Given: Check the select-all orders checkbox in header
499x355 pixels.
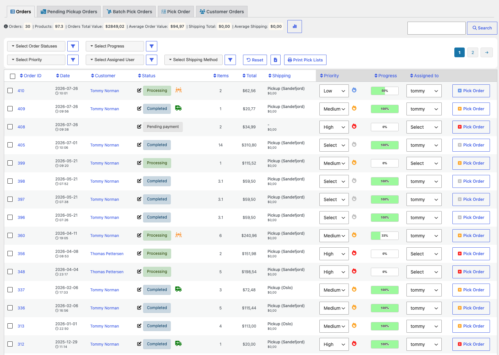Looking at the screenshot, I should [13, 76].
